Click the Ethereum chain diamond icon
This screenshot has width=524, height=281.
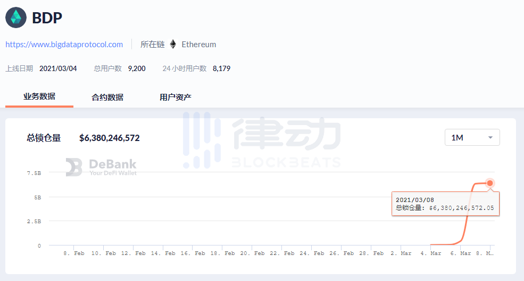point(173,45)
